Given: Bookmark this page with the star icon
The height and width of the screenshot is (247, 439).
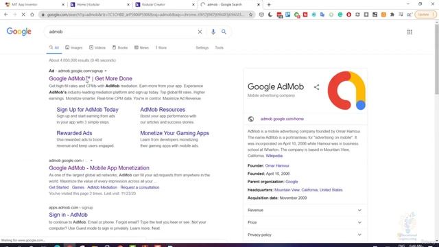Looking at the screenshot, I should tap(250, 14).
